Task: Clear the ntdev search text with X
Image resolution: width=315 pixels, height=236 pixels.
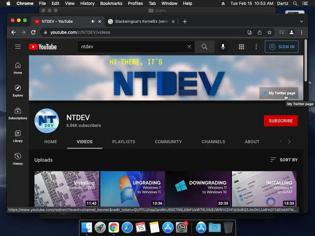Action: pyautogui.click(x=189, y=47)
